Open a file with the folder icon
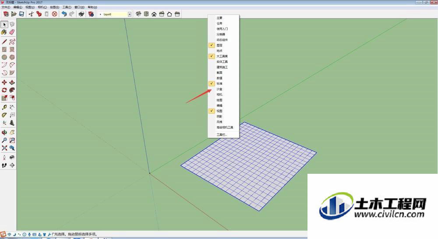The height and width of the screenshot is (239, 438). tap(14, 14)
